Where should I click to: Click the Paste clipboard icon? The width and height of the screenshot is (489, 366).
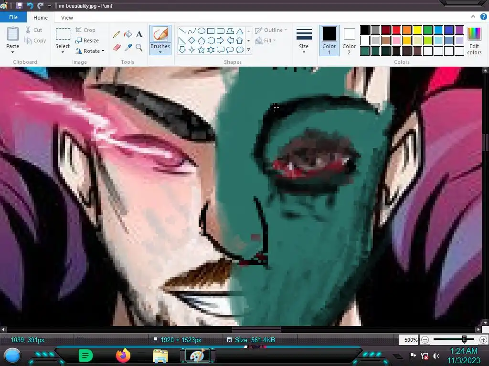point(13,34)
